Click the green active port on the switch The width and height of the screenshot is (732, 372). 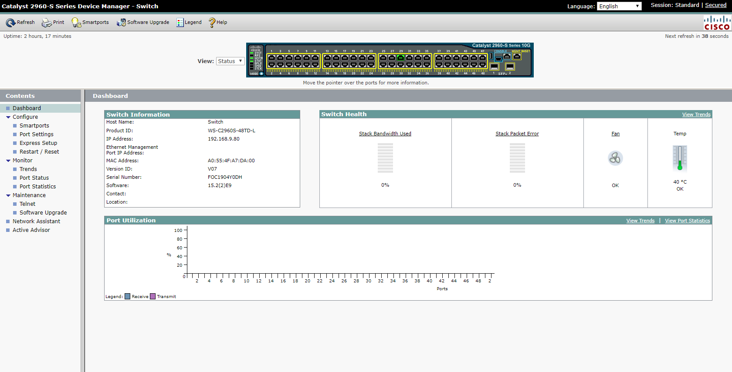(x=400, y=58)
